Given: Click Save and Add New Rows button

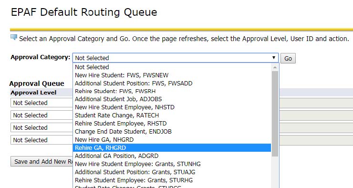Looking at the screenshot, I should tap(42, 161).
